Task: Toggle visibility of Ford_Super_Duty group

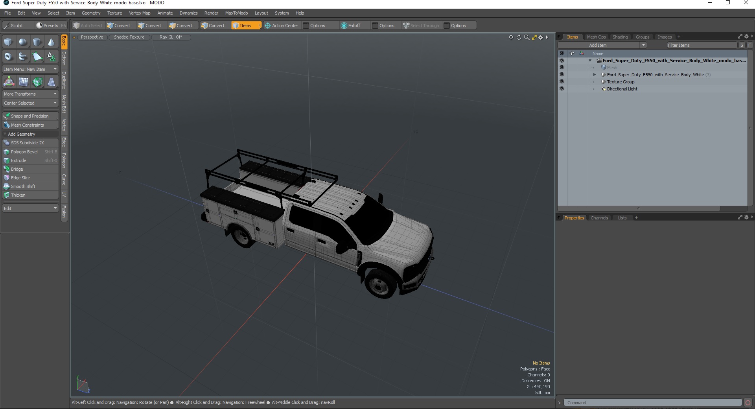Action: pos(562,75)
